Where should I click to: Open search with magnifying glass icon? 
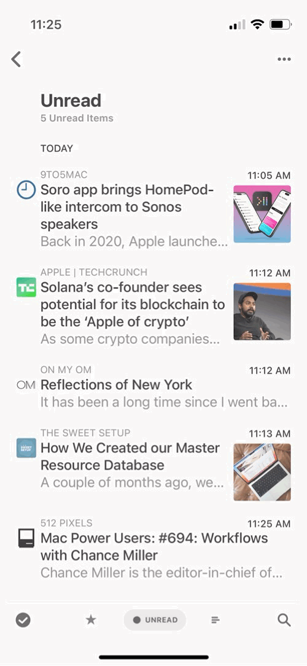click(284, 620)
